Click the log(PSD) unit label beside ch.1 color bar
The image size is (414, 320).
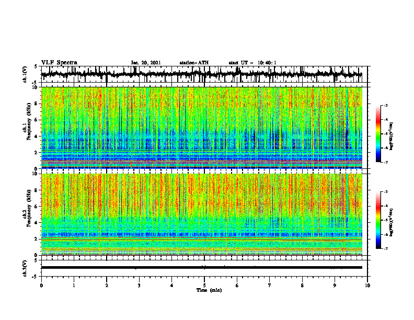(392, 136)
